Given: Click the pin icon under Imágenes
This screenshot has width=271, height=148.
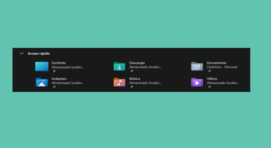Looking at the screenshot, I should point(54,87).
